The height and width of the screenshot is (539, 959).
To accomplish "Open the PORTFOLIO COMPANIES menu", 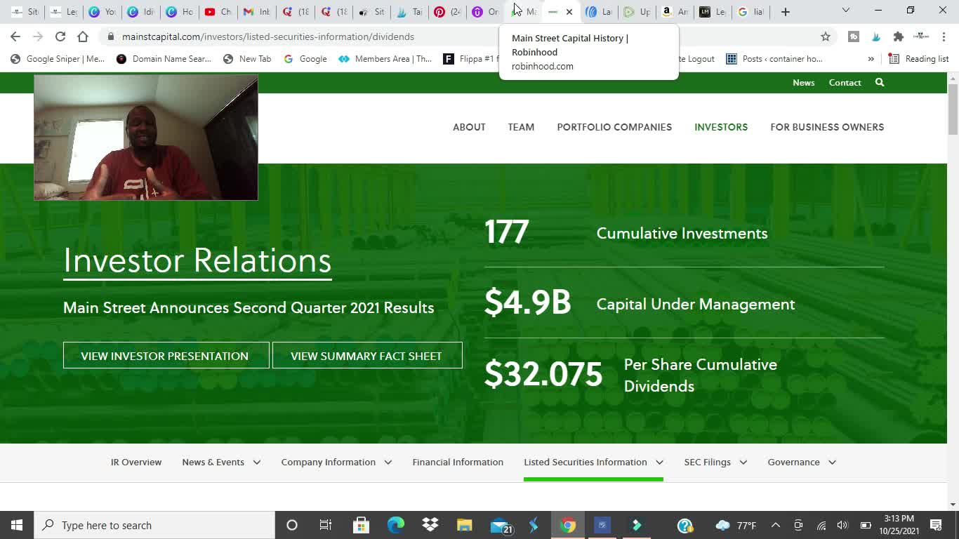I will 614,127.
